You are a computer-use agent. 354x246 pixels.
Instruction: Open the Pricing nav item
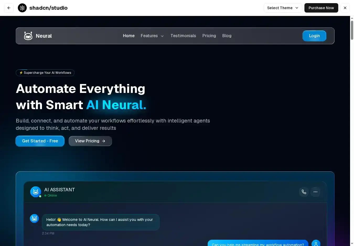click(209, 36)
